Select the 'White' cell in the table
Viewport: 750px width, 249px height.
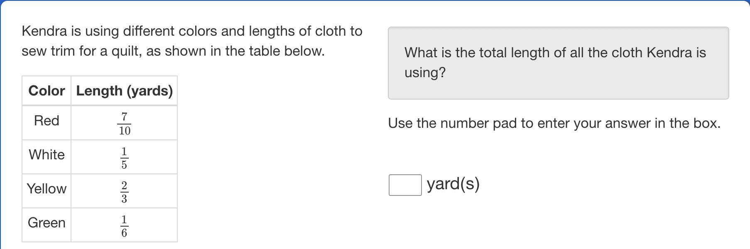pos(47,155)
